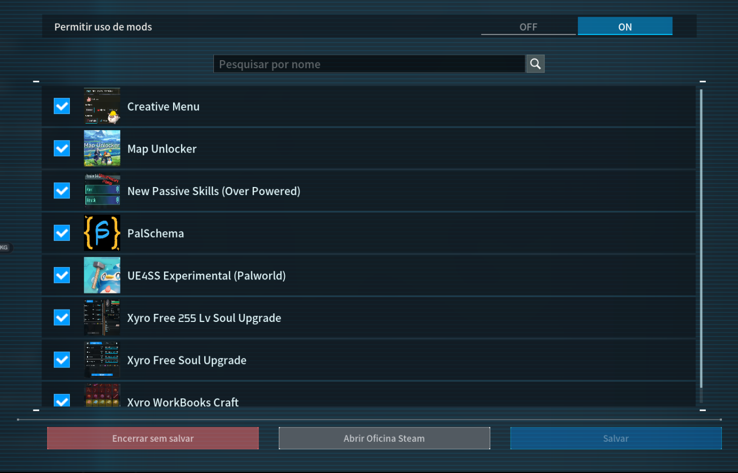The width and height of the screenshot is (738, 473).
Task: Click the Pesquisar por nome search field
Action: [369, 63]
